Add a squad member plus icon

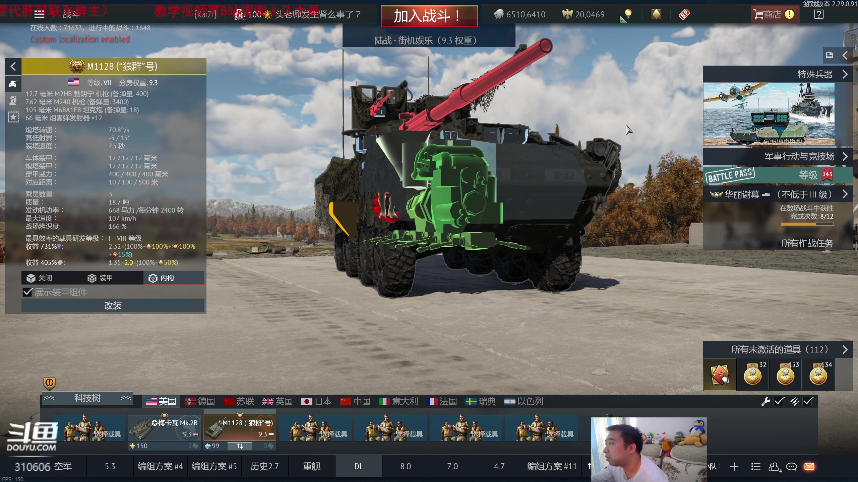point(734,467)
